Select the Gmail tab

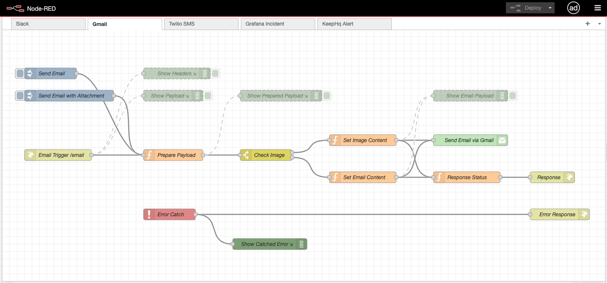(x=125, y=24)
